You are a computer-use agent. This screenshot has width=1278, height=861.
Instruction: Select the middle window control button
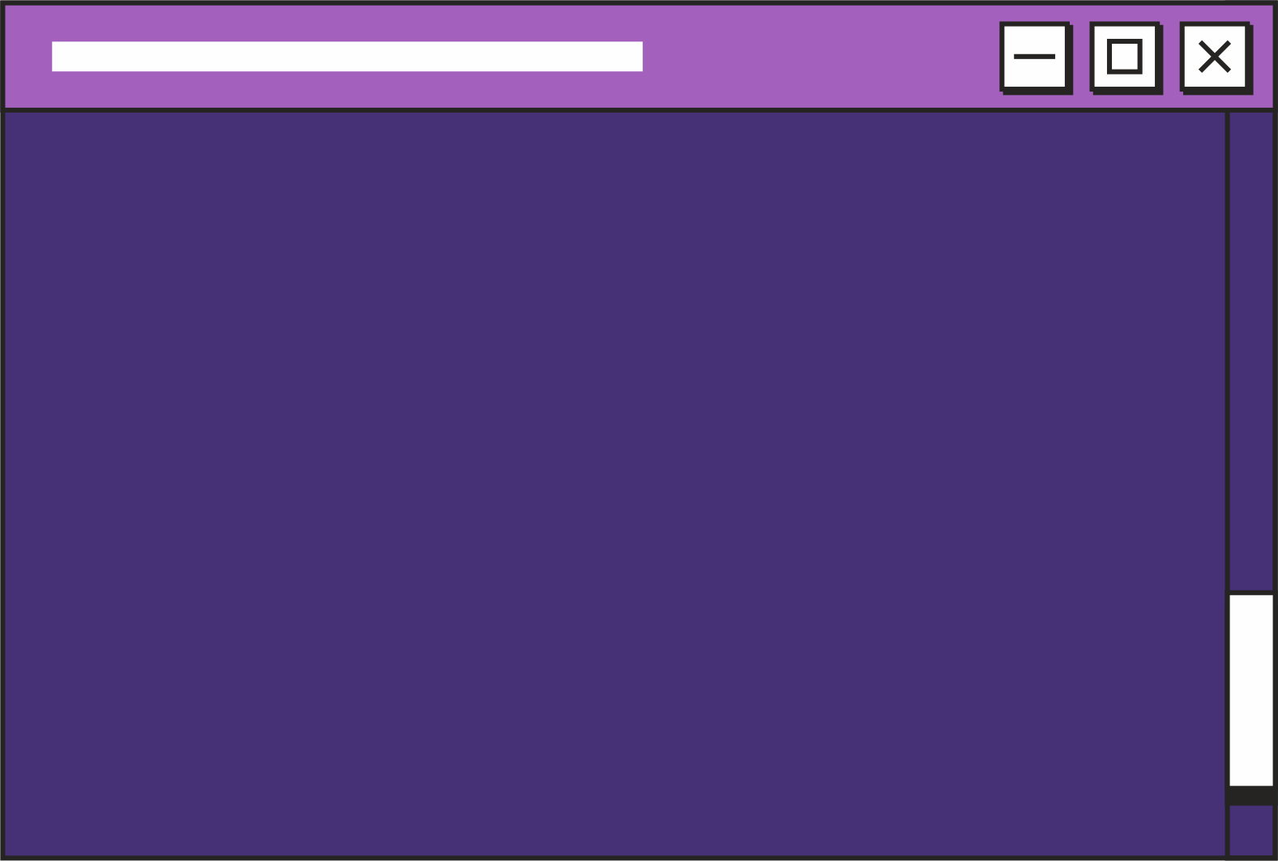(x=1124, y=57)
